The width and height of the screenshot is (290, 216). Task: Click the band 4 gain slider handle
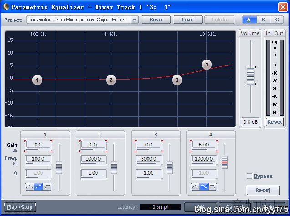click(224, 162)
